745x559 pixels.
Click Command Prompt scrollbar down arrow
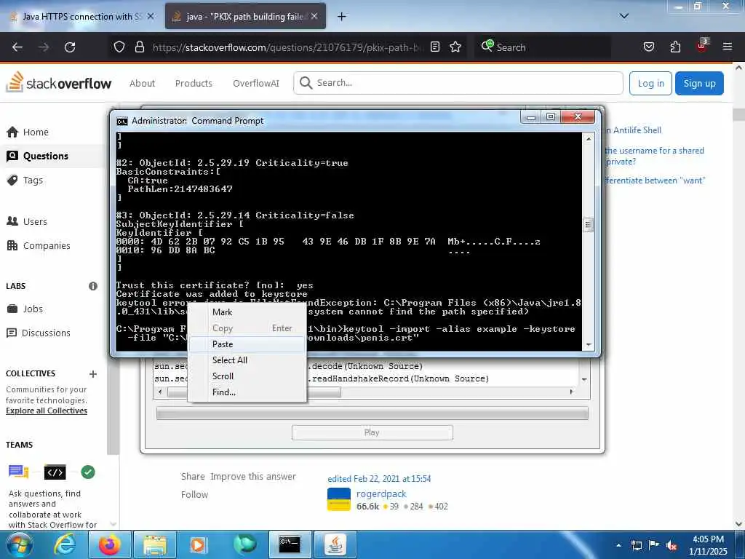click(x=588, y=344)
